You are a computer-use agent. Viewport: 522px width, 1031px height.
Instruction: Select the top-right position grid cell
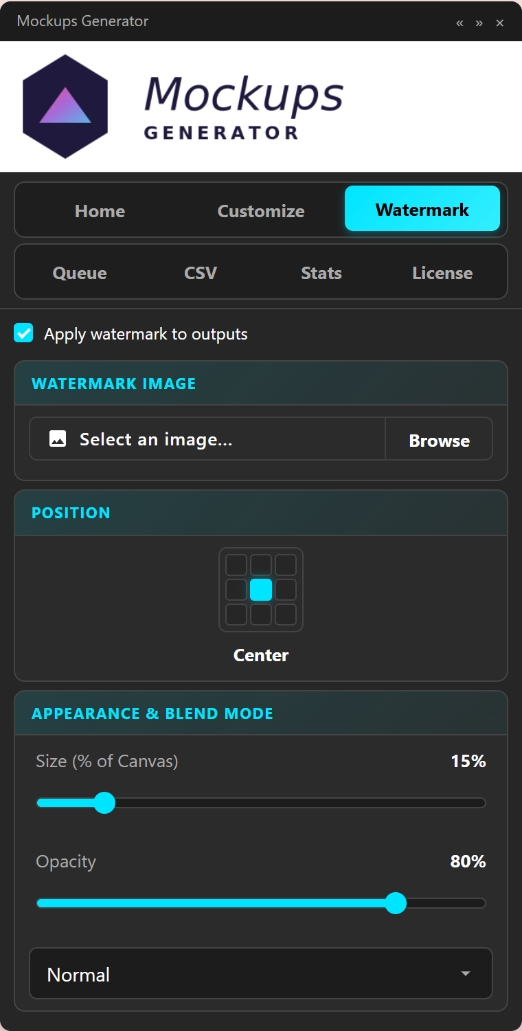click(x=286, y=565)
